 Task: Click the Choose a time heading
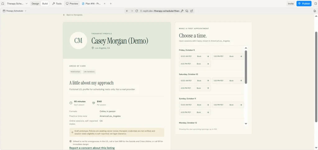click(193, 36)
